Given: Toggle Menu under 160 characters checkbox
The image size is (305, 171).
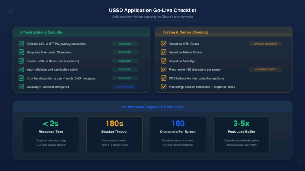Looking at the screenshot, I should tap(164, 69).
